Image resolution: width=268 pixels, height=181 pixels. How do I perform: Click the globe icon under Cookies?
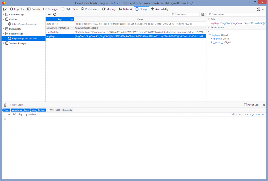(10, 24)
